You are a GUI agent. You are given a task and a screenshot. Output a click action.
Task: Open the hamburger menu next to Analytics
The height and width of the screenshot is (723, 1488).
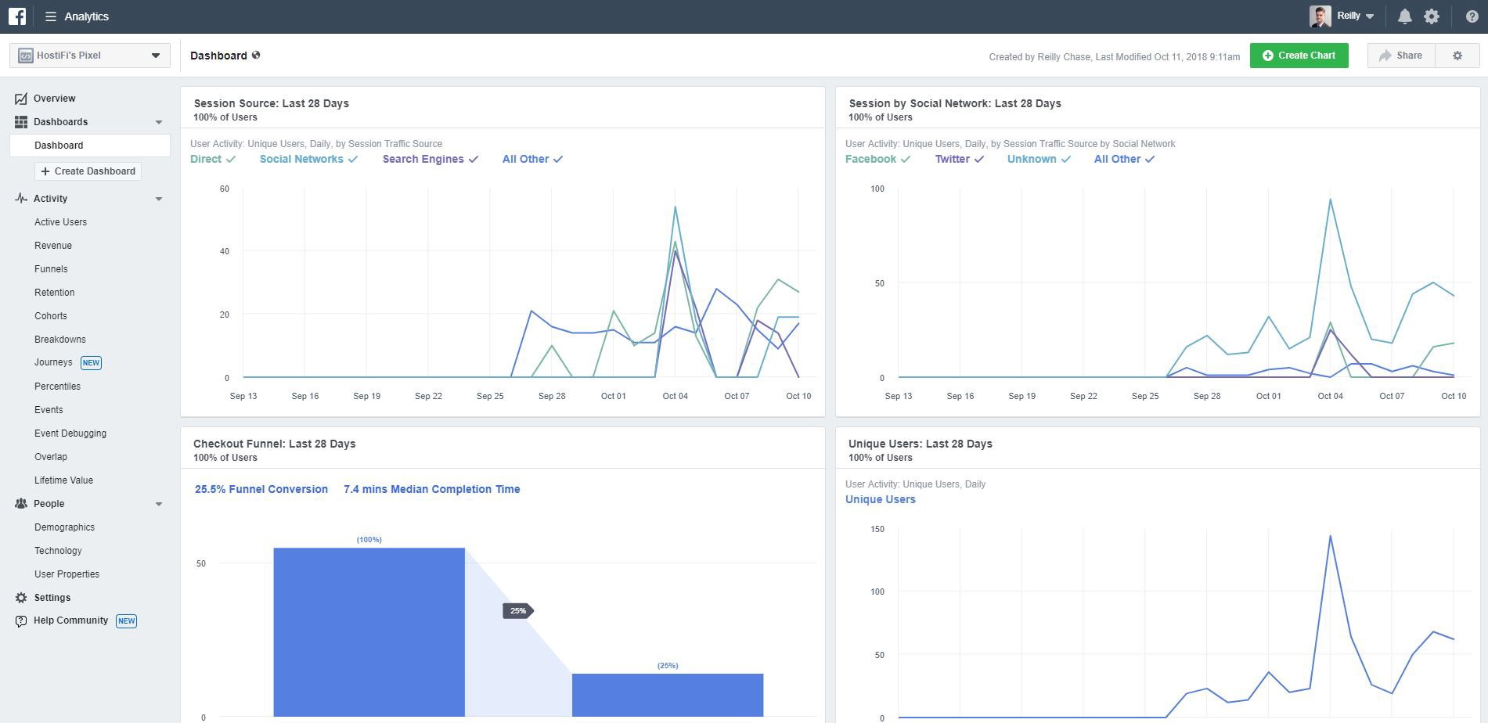51,16
